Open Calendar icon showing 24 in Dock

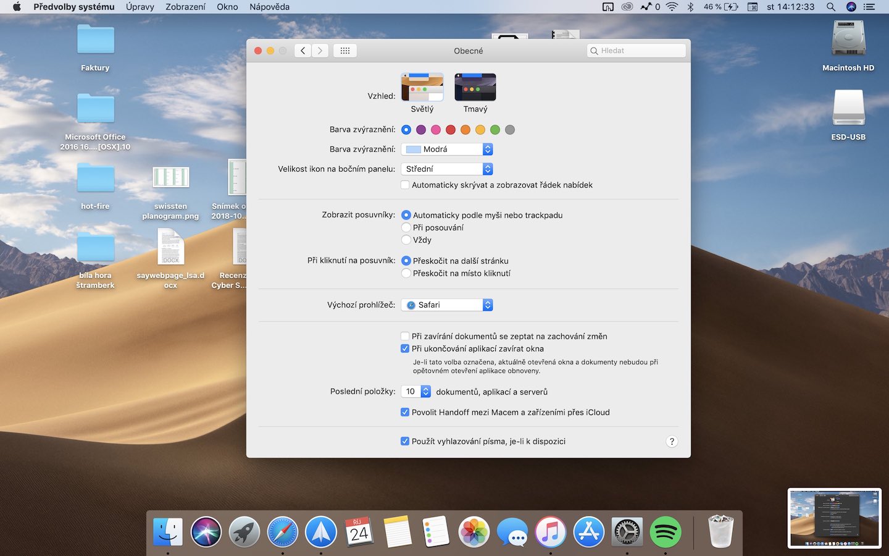pos(359,531)
